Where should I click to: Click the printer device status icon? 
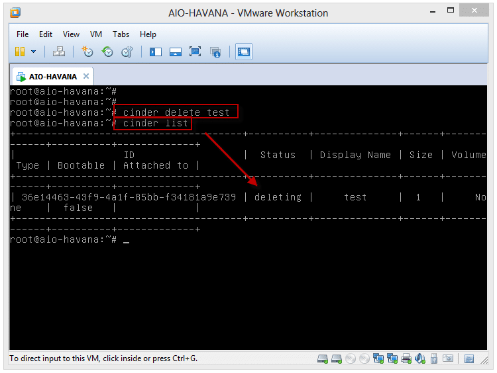406,359
